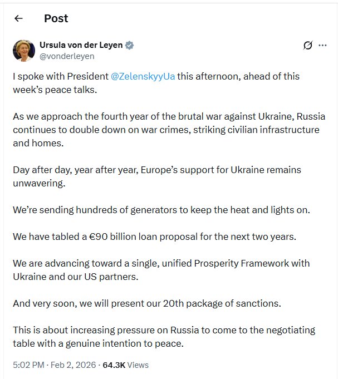Click the @vonderleyen handle
The width and height of the screenshot is (338, 379).
click(x=67, y=56)
